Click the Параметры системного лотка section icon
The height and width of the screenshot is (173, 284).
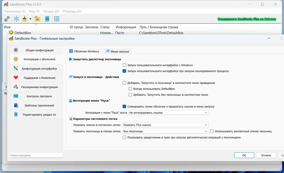coord(71,119)
